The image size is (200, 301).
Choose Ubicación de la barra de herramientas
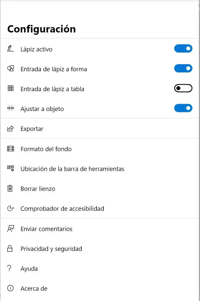72,169
